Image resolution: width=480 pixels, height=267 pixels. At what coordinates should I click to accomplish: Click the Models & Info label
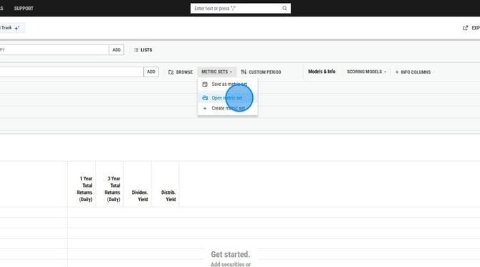coord(322,72)
